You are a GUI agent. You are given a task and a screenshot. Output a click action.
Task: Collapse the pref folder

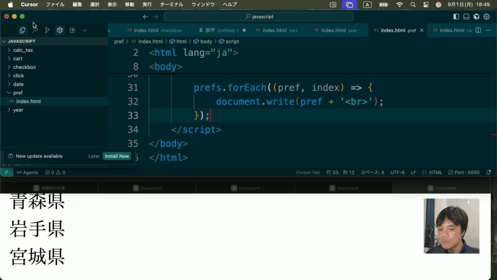click(x=17, y=93)
